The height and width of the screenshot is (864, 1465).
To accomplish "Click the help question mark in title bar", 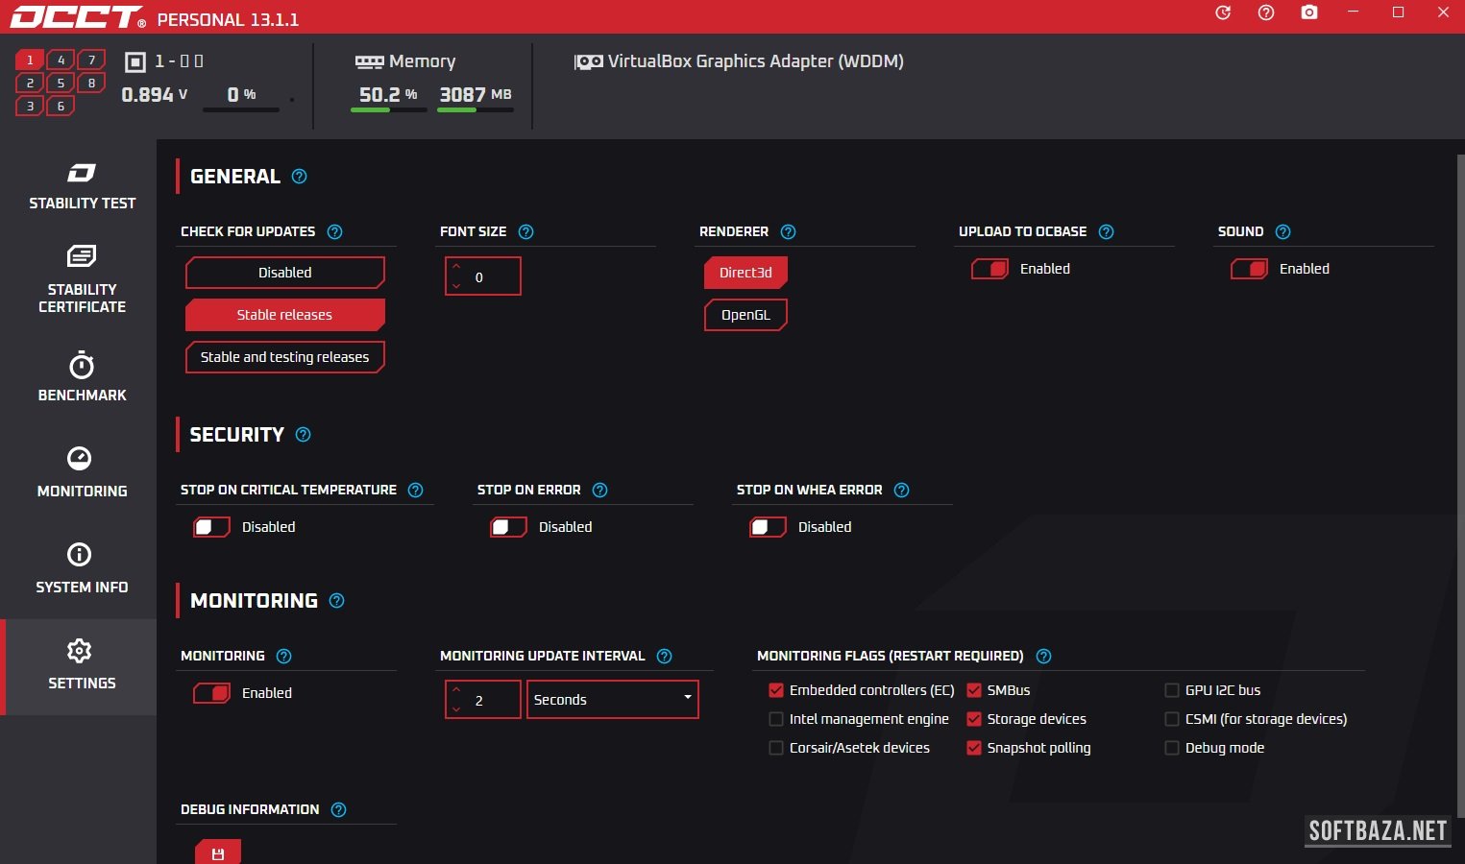I will [1266, 12].
